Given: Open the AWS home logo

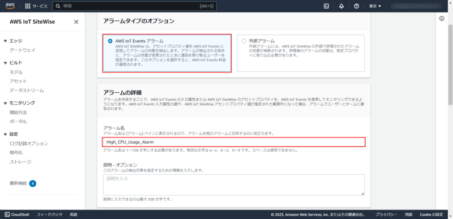Looking at the screenshot, I should [10, 6].
